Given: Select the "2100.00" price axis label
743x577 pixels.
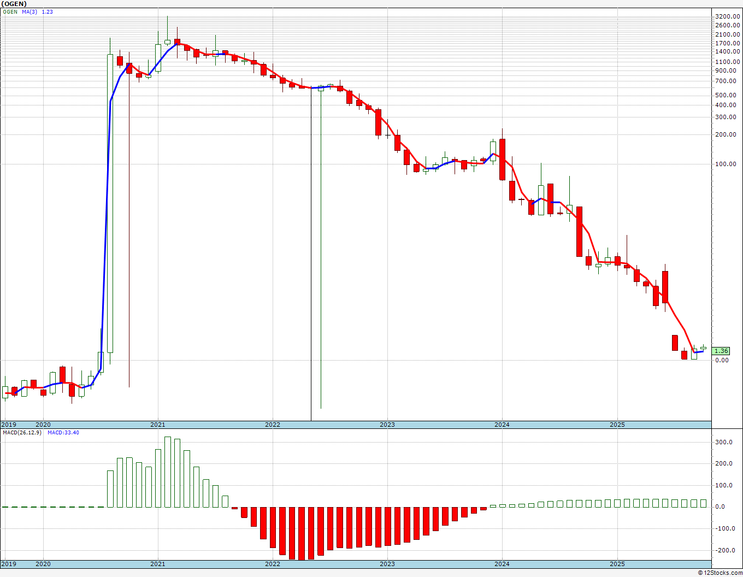Looking at the screenshot, I should 727,34.
